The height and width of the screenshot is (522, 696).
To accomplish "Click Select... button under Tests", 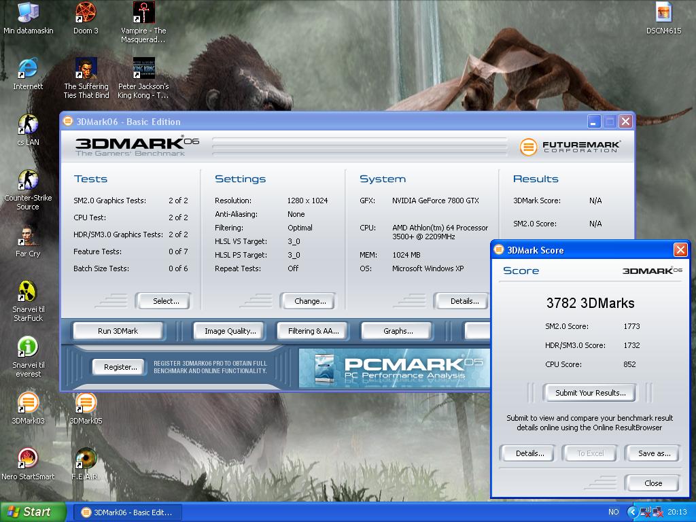I will (x=164, y=301).
